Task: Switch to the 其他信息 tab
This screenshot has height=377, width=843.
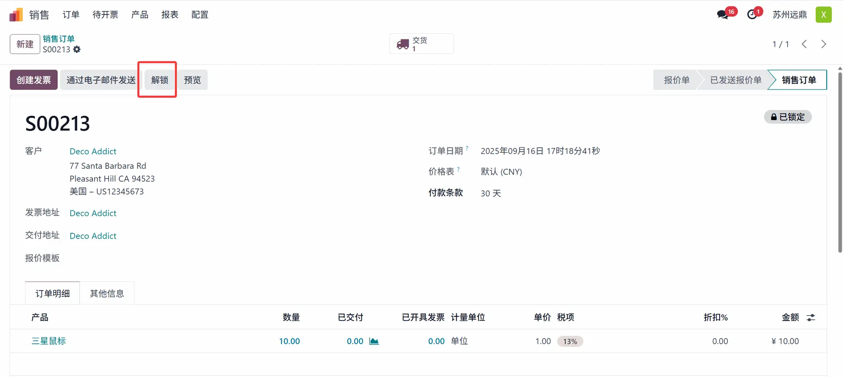Action: 107,294
